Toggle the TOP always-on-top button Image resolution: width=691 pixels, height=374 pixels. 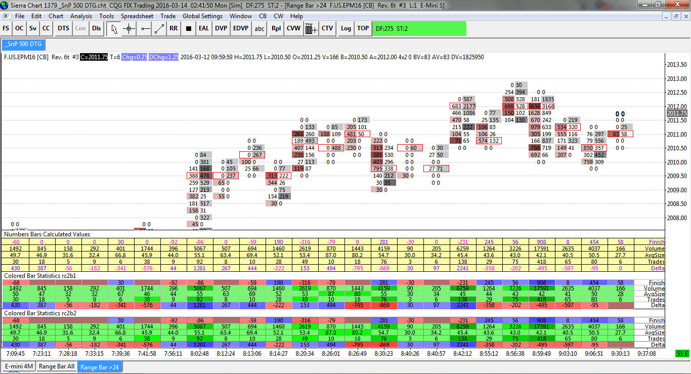(x=363, y=28)
